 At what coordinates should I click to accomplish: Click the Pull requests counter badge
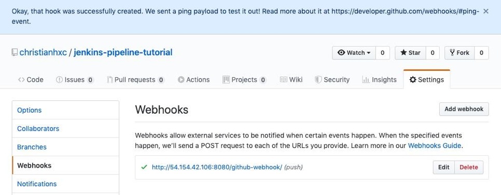click(161, 80)
